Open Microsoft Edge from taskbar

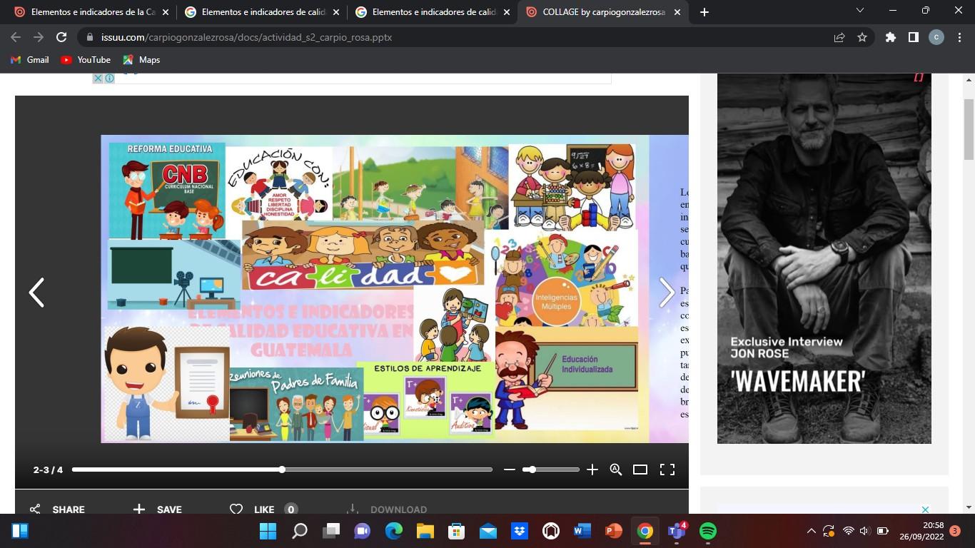(x=394, y=531)
